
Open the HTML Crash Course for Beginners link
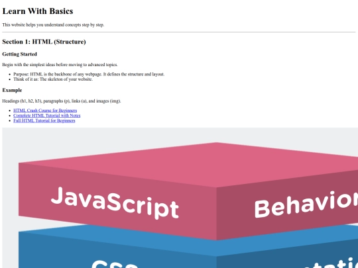[x=45, y=111]
